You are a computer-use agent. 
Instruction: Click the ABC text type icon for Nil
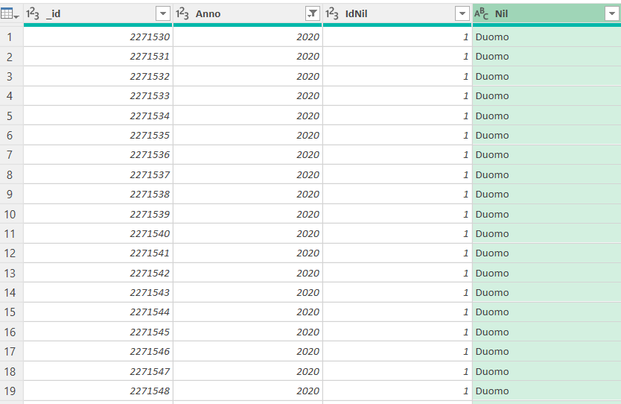(482, 13)
